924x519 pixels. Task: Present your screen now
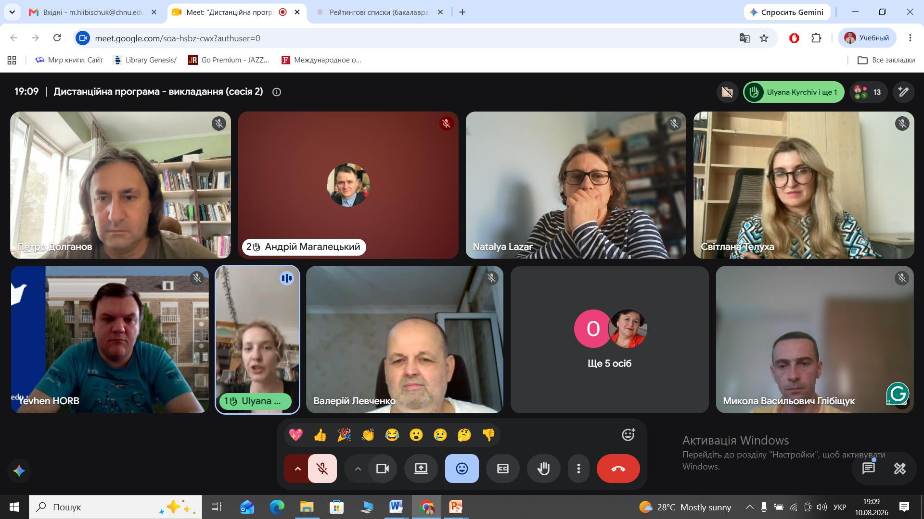pos(421,469)
